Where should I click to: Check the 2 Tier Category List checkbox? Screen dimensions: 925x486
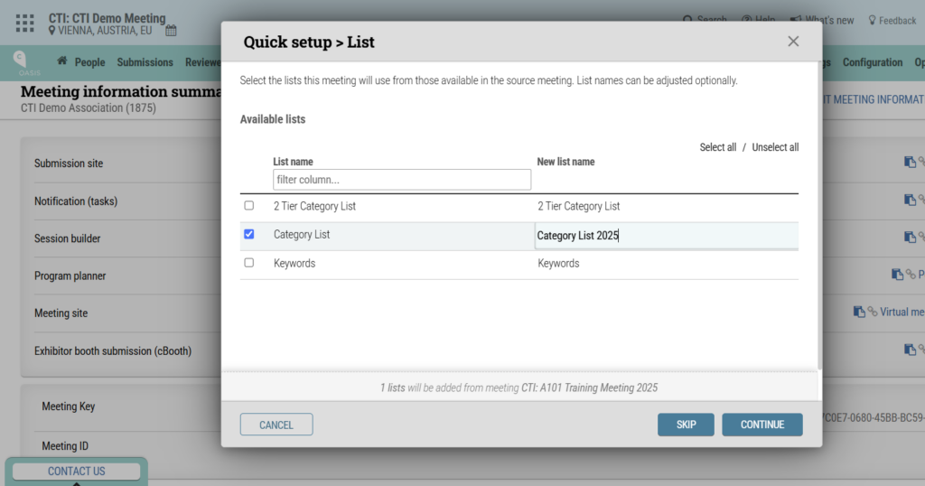pyautogui.click(x=249, y=206)
